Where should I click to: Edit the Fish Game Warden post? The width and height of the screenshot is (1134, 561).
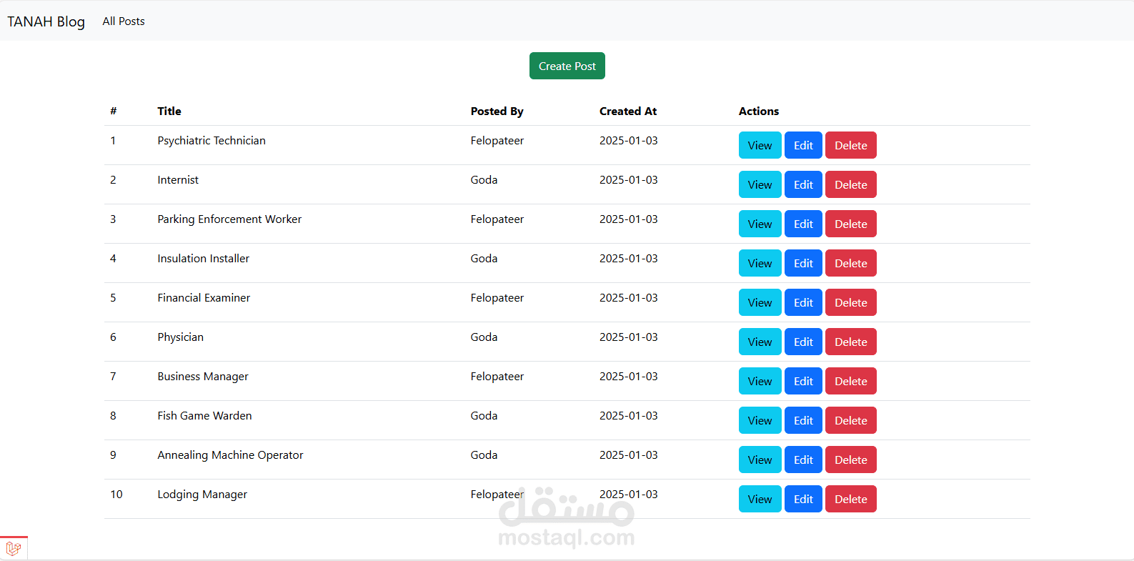tap(803, 420)
